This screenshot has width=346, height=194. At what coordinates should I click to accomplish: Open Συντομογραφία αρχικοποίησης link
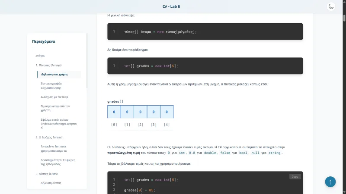(x=51, y=85)
